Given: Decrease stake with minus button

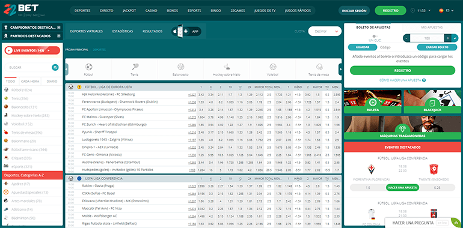Looking at the screenshot, I should click(406, 38).
